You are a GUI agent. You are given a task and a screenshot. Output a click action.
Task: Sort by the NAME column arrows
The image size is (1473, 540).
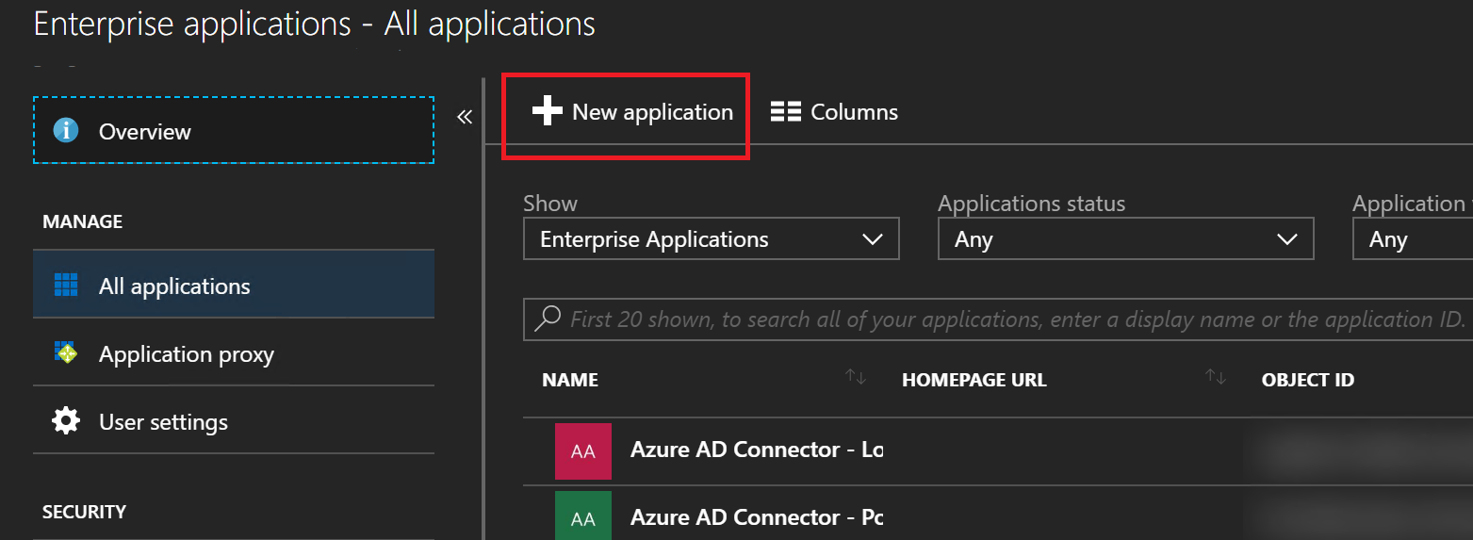pos(856,378)
